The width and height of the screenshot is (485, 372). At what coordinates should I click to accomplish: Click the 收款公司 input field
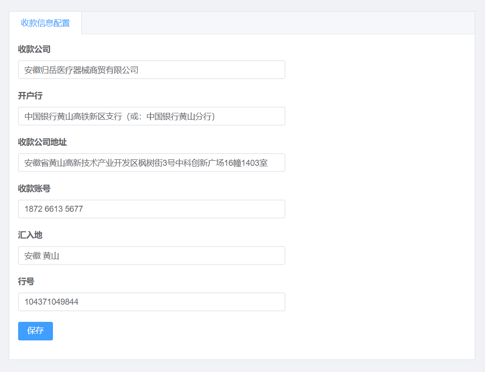(x=151, y=70)
